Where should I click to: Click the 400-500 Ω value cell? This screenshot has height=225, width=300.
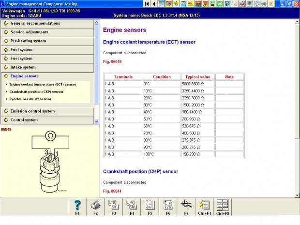click(x=198, y=133)
